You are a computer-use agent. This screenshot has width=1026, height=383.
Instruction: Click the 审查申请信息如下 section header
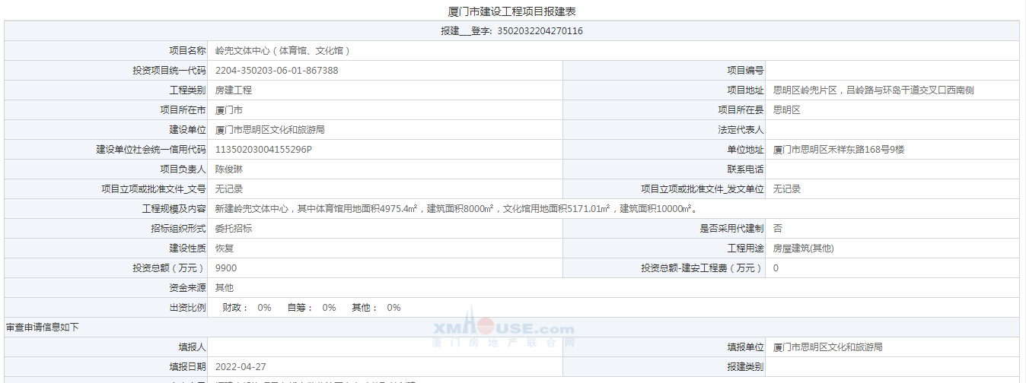click(x=42, y=328)
